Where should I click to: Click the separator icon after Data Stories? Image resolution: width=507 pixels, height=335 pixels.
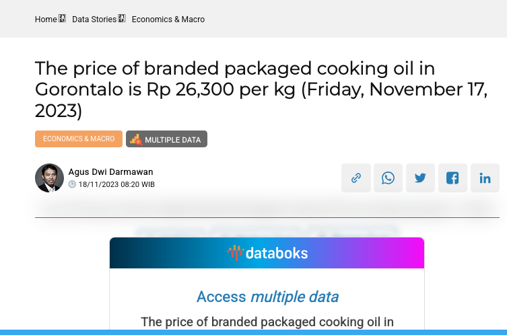pyautogui.click(x=122, y=19)
